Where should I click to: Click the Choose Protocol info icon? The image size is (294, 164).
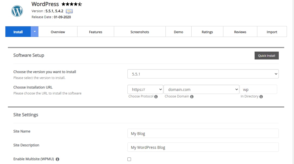click(156, 97)
